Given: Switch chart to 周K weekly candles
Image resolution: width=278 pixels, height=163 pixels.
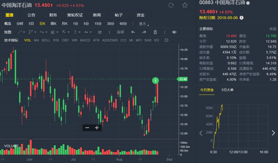Looking at the screenshot, I should click(53, 23).
